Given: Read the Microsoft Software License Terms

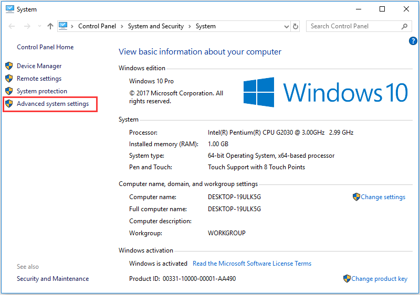Looking at the screenshot, I should [x=252, y=264].
